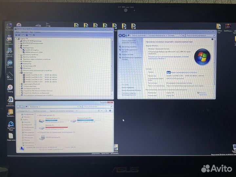
Task: Open the Arduino desktop shortcut
Action: click(10, 63)
